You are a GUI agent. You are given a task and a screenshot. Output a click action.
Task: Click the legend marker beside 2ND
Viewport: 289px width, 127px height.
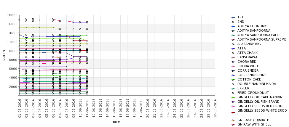[233, 22]
